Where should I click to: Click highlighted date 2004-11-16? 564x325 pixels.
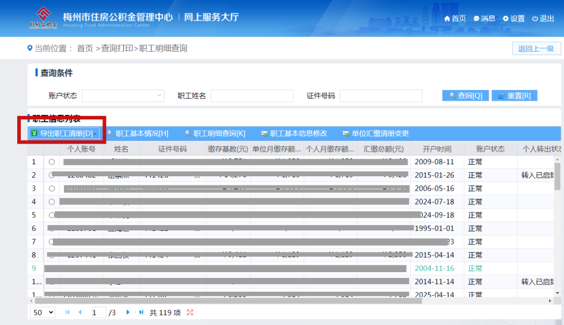(x=435, y=268)
